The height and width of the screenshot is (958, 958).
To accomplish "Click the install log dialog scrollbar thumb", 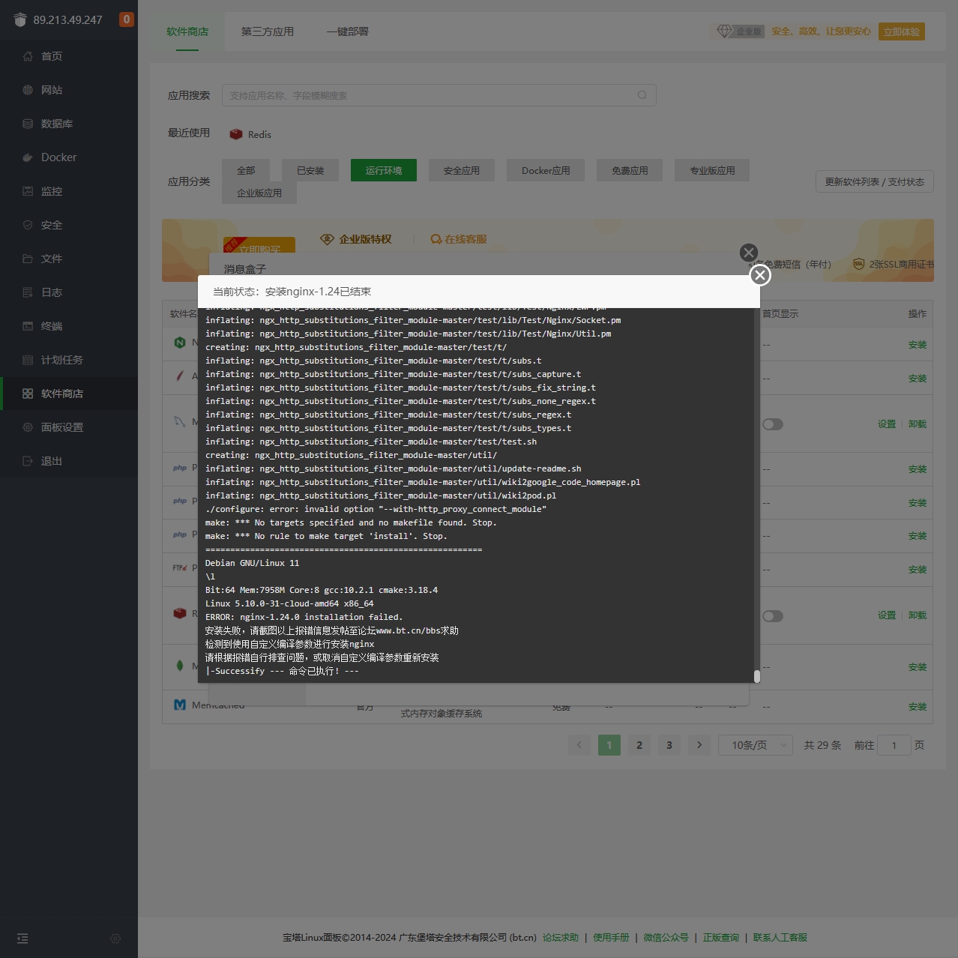I will [x=757, y=676].
